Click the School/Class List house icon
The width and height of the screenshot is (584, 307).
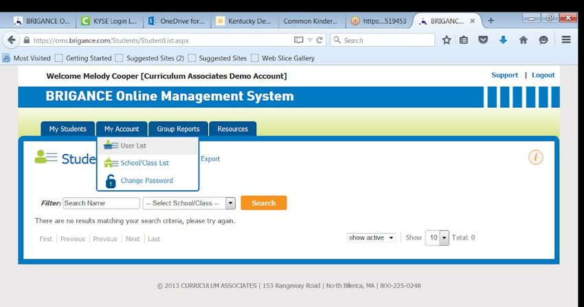[111, 163]
